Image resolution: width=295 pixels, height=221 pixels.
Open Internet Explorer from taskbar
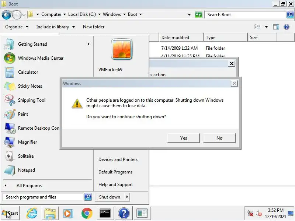click(32, 213)
